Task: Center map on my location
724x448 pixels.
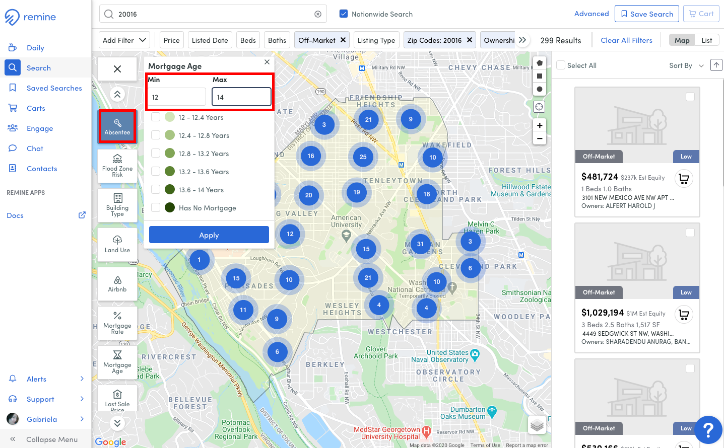Action: pyautogui.click(x=540, y=107)
